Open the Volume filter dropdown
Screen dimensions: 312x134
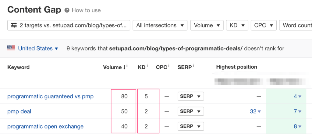tap(207, 25)
